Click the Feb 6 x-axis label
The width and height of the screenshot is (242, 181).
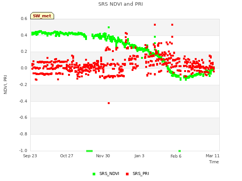tap(176, 156)
